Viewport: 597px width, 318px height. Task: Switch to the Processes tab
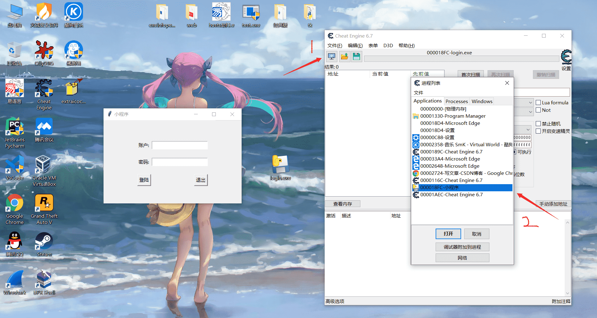pos(456,101)
